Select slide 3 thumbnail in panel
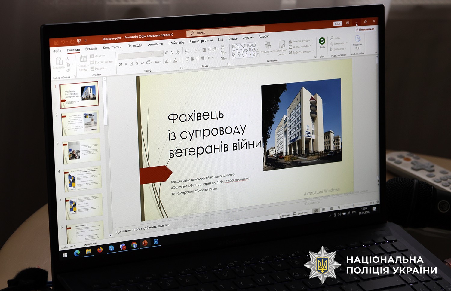The height and width of the screenshot is (291, 451). pyautogui.click(x=81, y=150)
